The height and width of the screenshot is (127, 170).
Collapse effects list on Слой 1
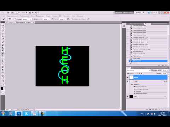[x=166, y=81]
